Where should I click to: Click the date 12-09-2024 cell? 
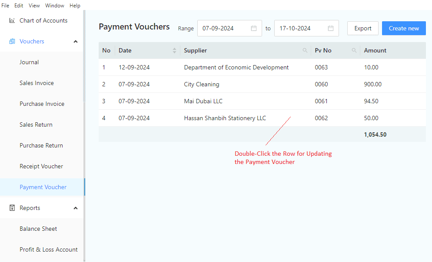point(134,67)
